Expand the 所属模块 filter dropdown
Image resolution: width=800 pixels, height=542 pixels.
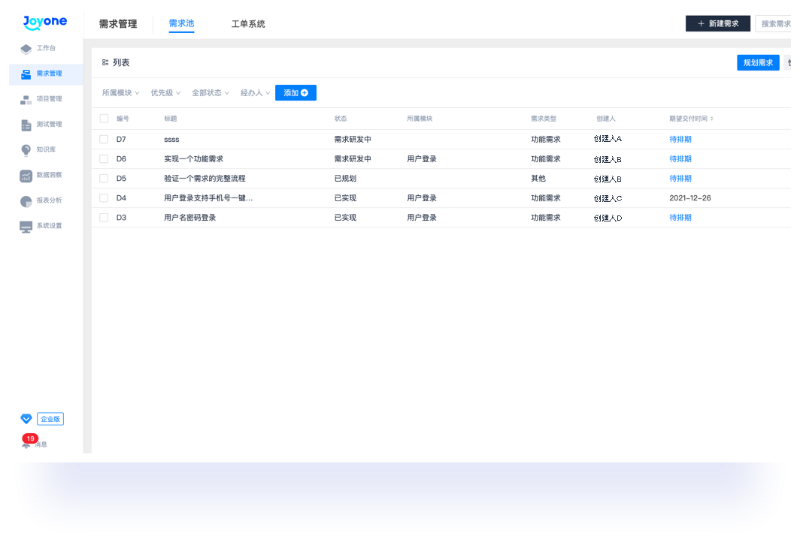(x=121, y=93)
